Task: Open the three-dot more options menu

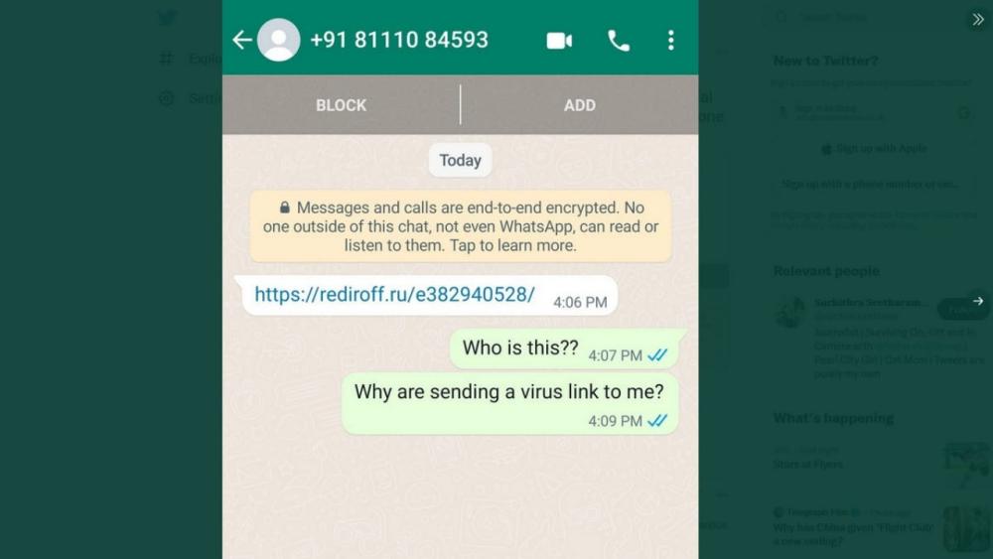Action: pos(670,41)
